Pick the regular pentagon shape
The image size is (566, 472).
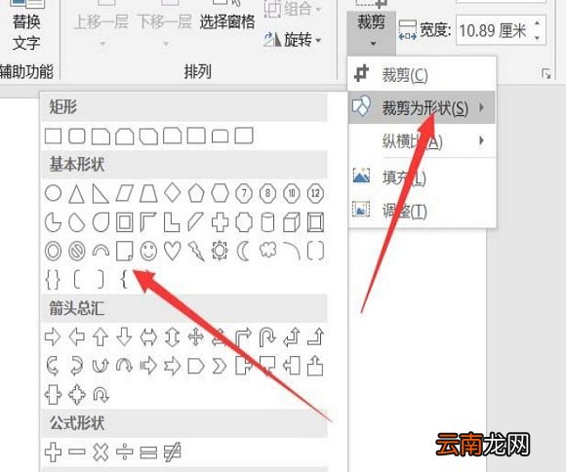coord(196,193)
